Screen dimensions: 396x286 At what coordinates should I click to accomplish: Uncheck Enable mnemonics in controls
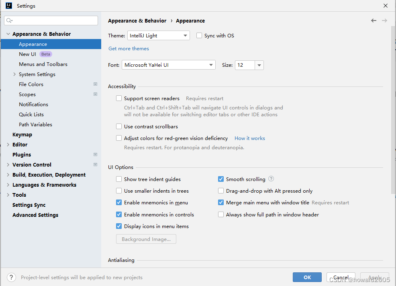coord(119,214)
